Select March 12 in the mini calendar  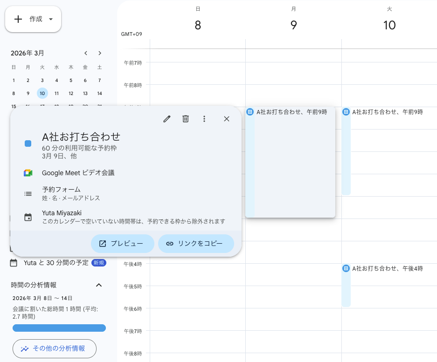71,93
